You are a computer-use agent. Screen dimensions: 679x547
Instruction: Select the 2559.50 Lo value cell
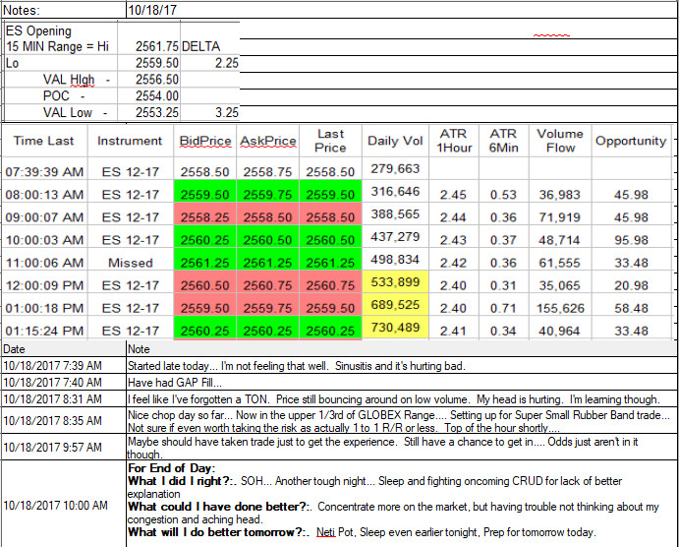coord(157,63)
